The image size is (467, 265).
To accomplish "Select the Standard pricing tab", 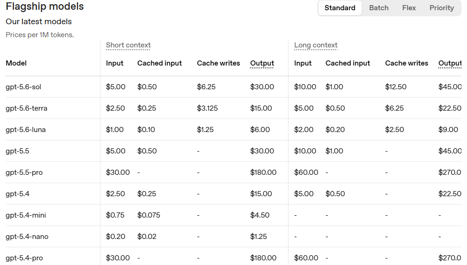I will 340,8.
